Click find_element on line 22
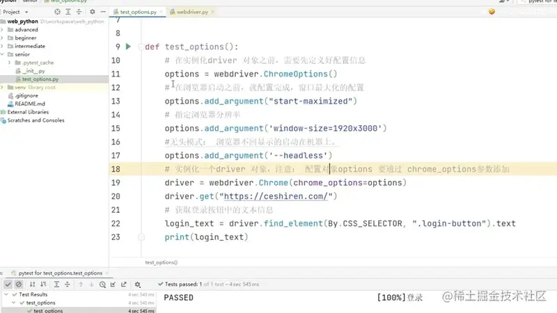Viewport: 557px width, 313px height. [x=293, y=223]
